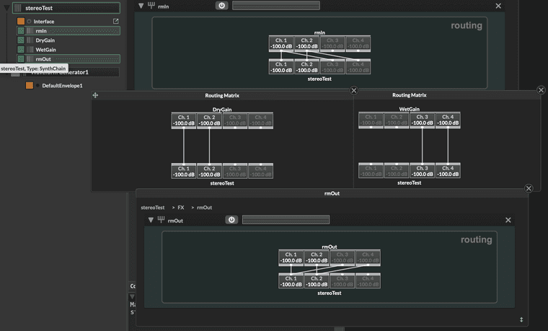Click the rmIn header level meter
Viewport: 548px width, 331px height.
point(276,5)
